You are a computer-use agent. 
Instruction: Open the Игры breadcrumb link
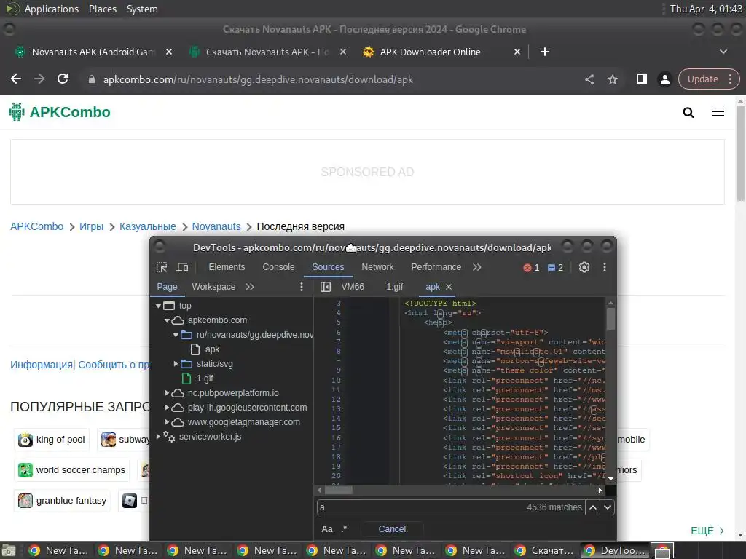[91, 227]
